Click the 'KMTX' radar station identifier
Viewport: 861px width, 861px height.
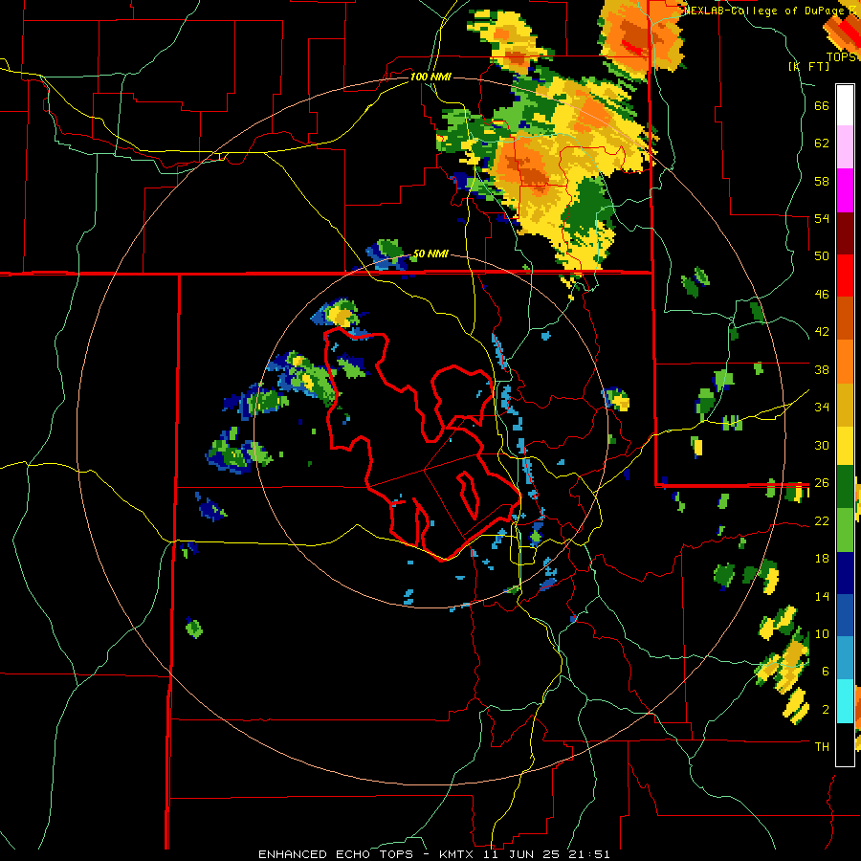tap(458, 854)
